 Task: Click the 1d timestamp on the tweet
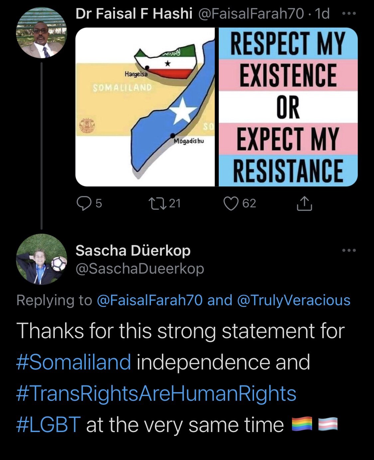(322, 14)
